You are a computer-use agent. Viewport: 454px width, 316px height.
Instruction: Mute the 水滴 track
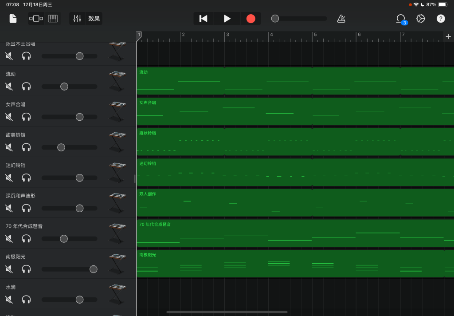[x=9, y=300]
